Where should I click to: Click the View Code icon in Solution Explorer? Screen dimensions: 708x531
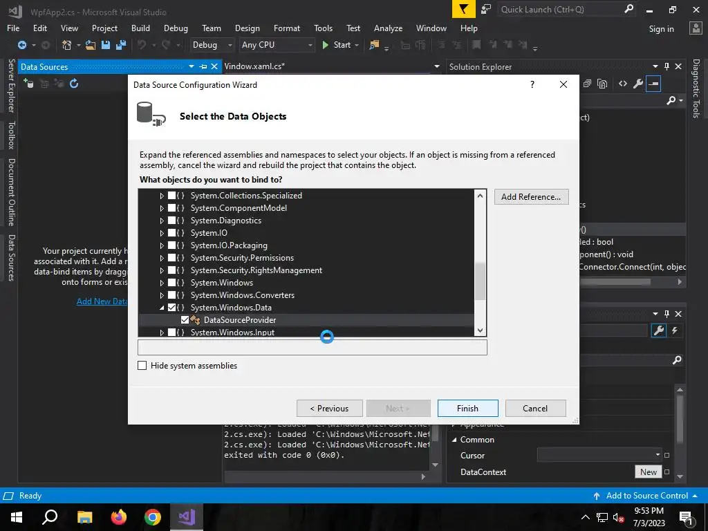point(623,84)
